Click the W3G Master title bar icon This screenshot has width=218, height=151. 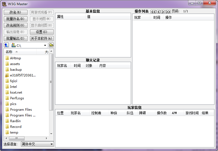click(x=4, y=4)
